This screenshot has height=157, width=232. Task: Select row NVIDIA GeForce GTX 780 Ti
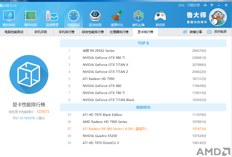click(143, 93)
